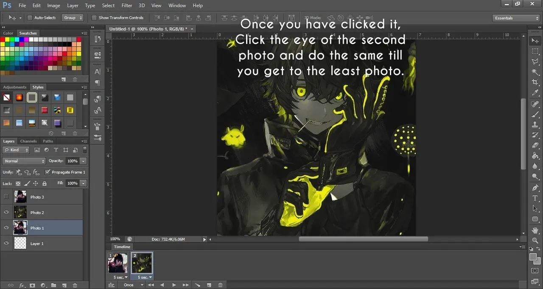Play the animation in Timeline
543x289 pixels.
[174, 285]
